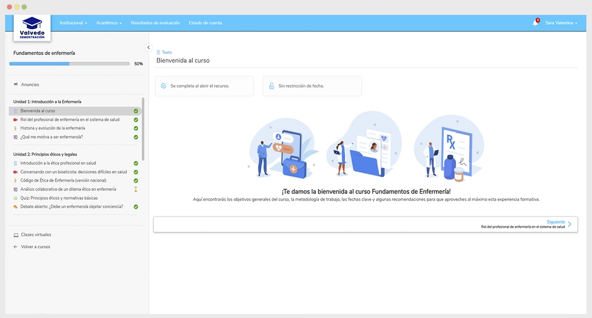Click the quiz list icon of Quiz: Principios éticos
Viewport: 592px width, 318px height.
pos(15,198)
